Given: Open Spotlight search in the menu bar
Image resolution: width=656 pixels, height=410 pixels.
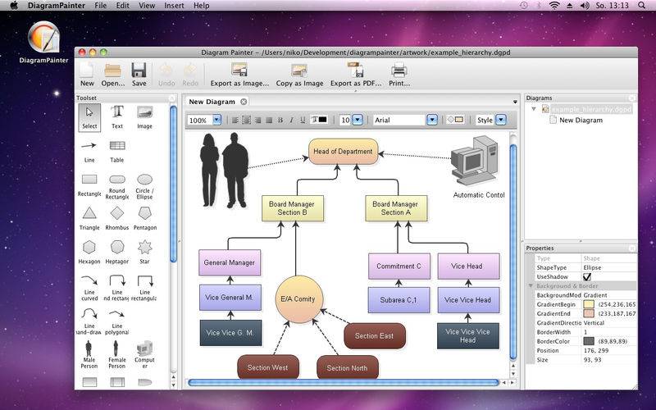Looking at the screenshot, I should click(642, 6).
